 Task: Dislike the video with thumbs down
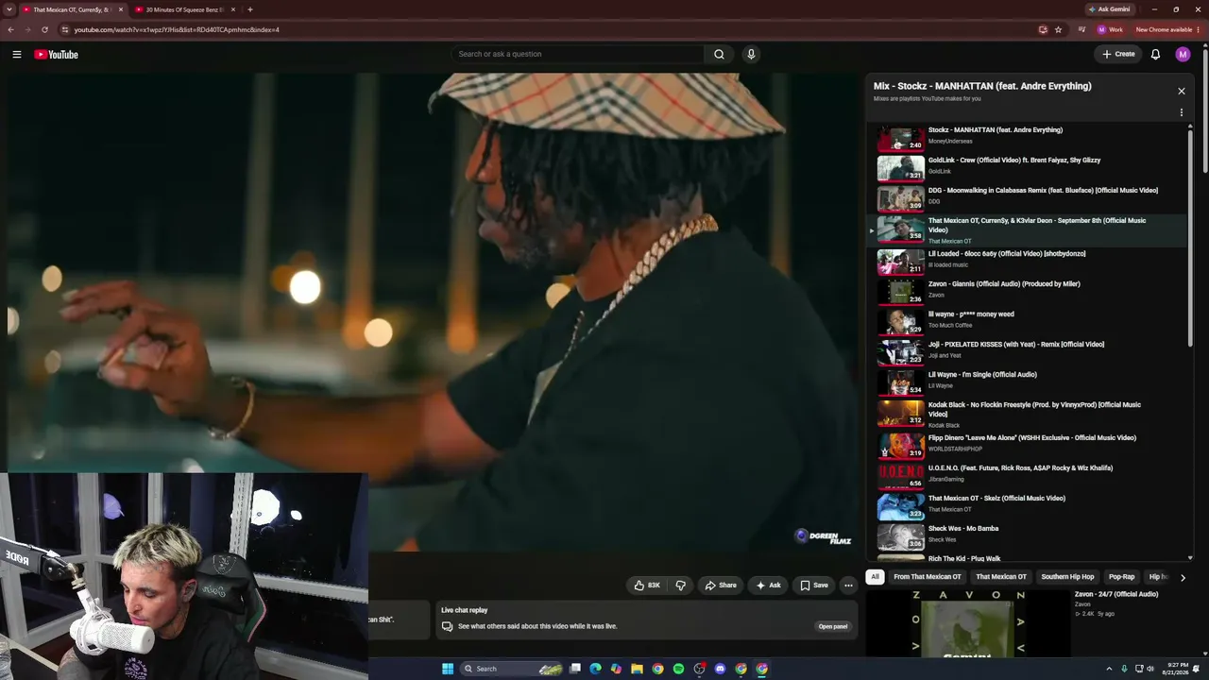680,586
